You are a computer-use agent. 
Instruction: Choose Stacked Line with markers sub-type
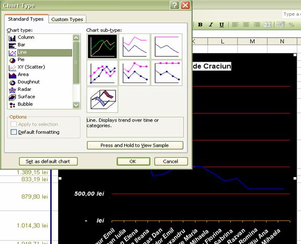click(x=134, y=73)
